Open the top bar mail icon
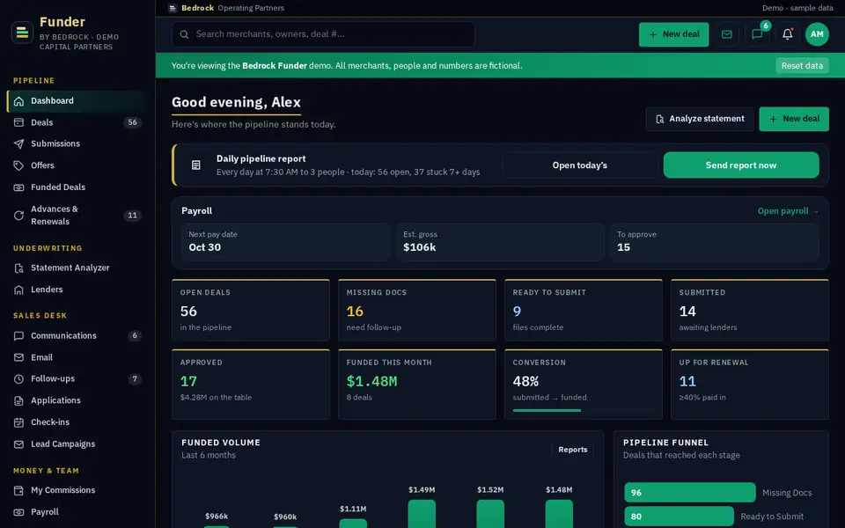Image resolution: width=845 pixels, height=528 pixels. [x=727, y=34]
